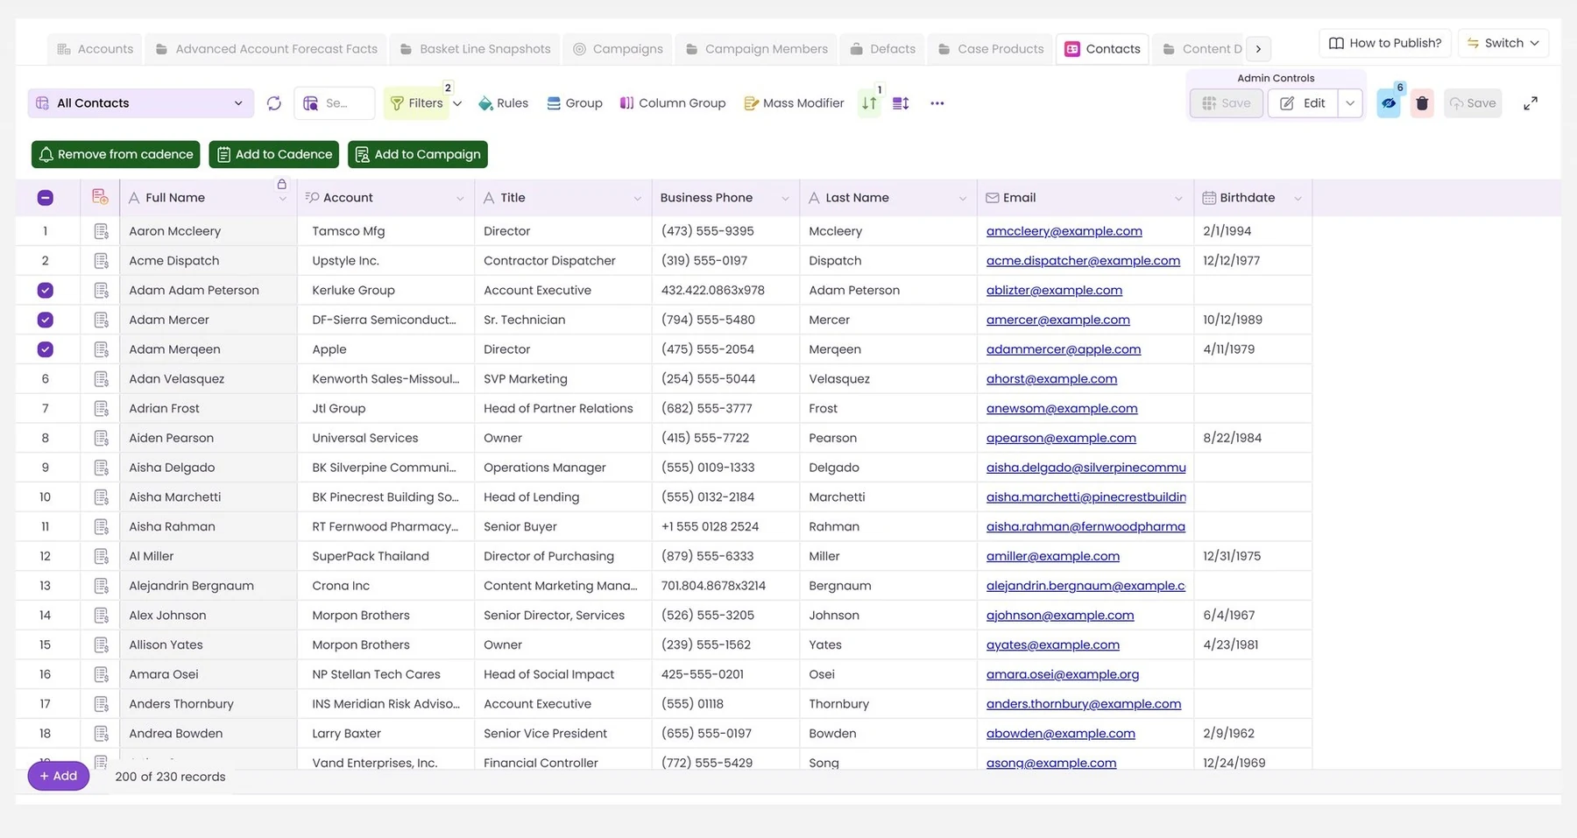Open the How to Publish? guide

(1385, 43)
